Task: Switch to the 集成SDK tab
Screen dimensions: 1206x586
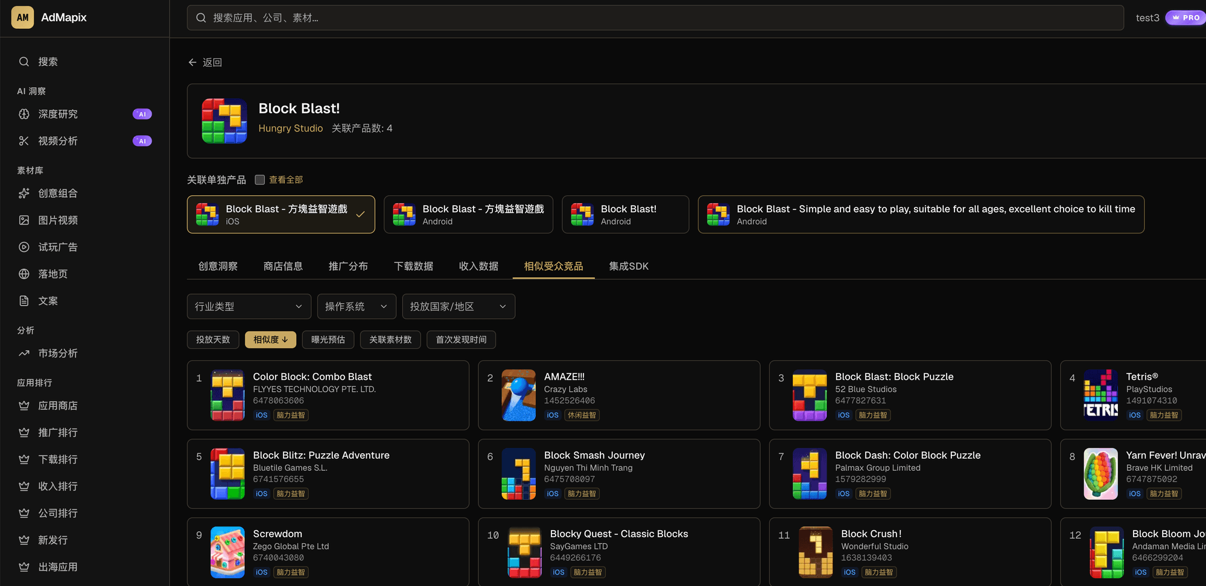Action: tap(629, 266)
